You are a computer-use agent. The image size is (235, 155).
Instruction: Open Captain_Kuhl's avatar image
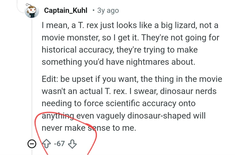click(x=32, y=11)
